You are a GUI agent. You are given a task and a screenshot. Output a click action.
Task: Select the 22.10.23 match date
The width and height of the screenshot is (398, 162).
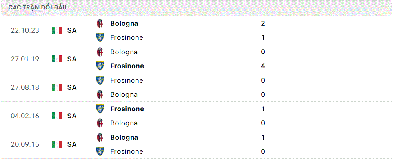pyautogui.click(x=25, y=30)
